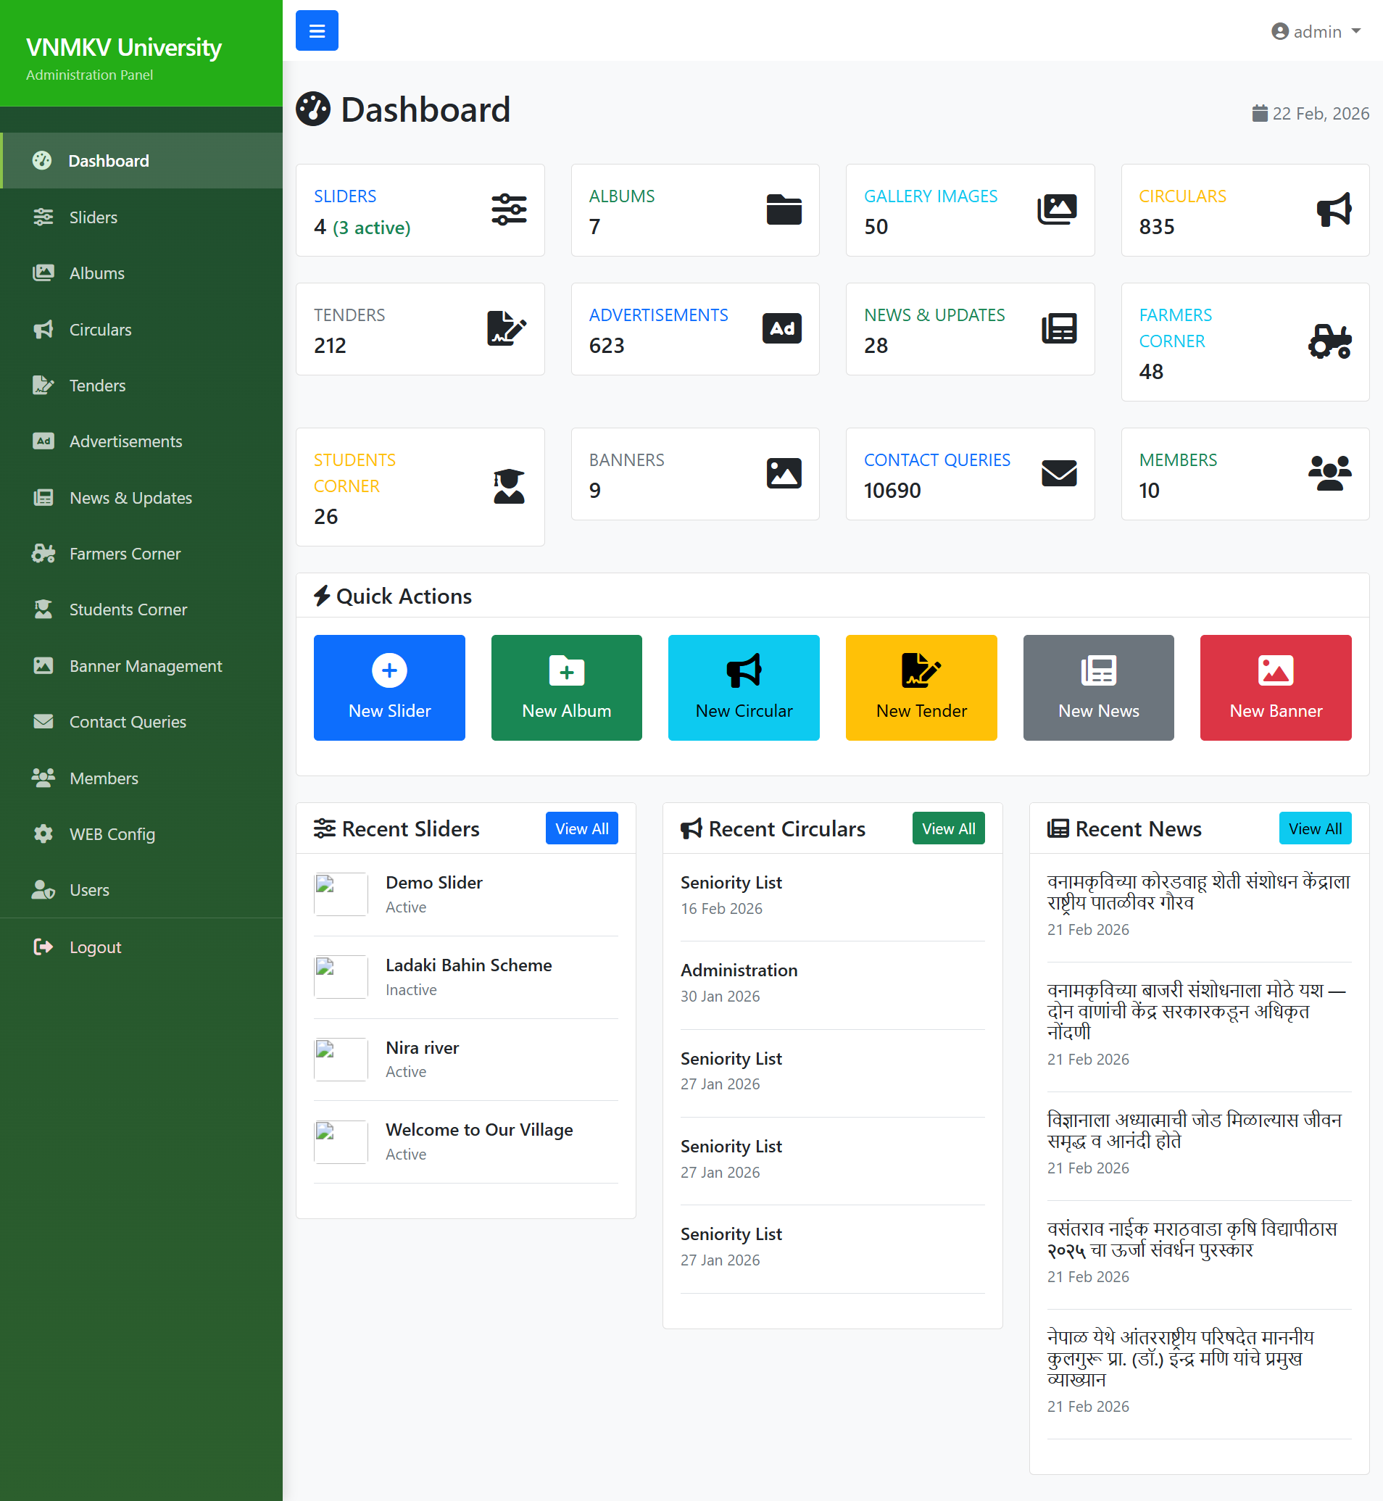Screen dimensions: 1383x1501
Task: Open the admin user dropdown
Action: pos(1315,31)
